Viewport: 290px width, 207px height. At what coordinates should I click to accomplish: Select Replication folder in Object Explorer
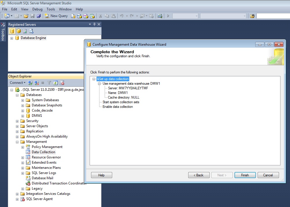[35, 131]
